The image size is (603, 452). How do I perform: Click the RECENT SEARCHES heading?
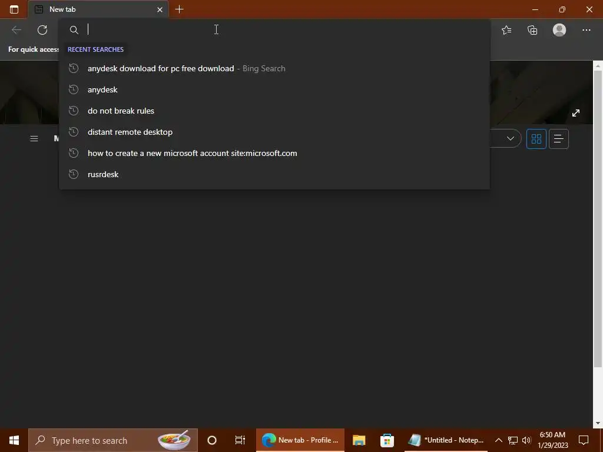tap(96, 49)
